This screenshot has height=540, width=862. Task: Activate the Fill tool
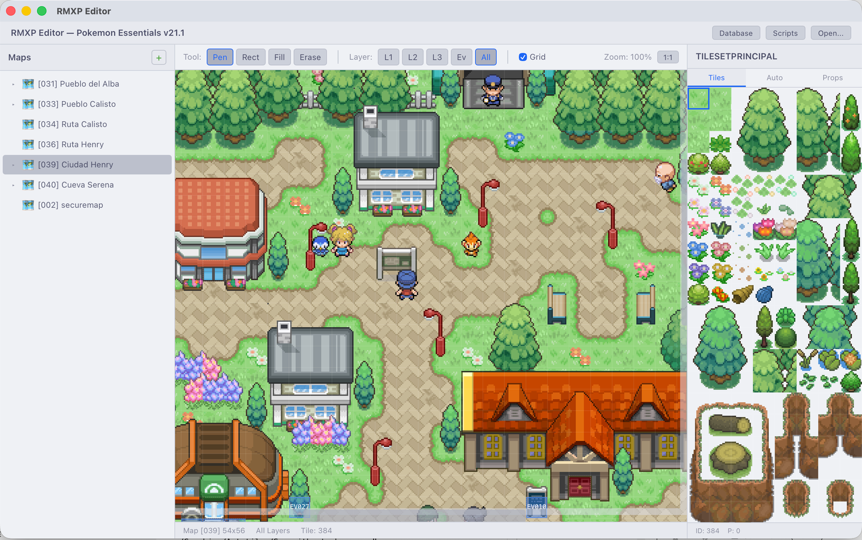(x=279, y=57)
